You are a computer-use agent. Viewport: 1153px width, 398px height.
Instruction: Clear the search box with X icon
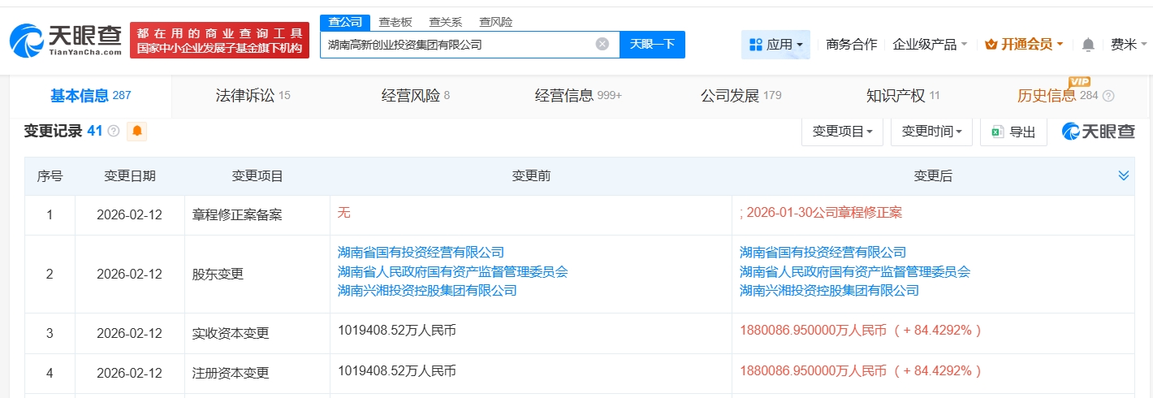pyautogui.click(x=602, y=44)
